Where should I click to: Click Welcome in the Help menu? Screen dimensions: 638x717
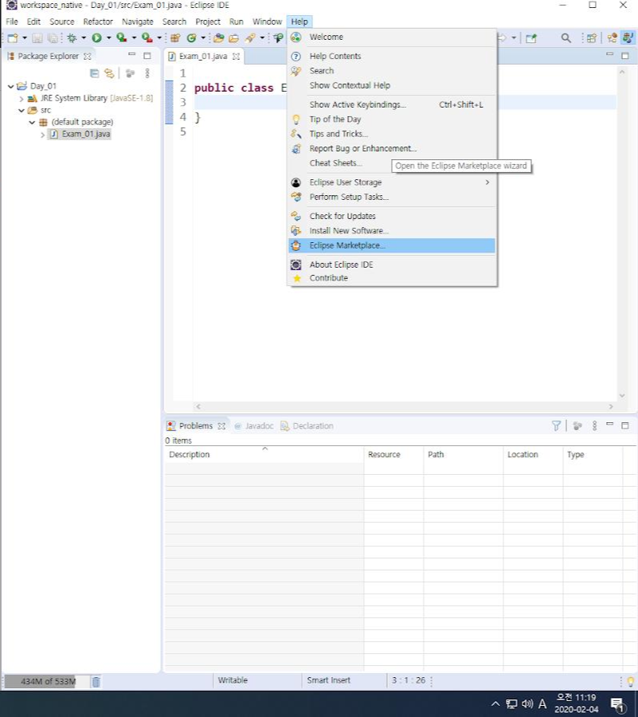(x=392, y=37)
